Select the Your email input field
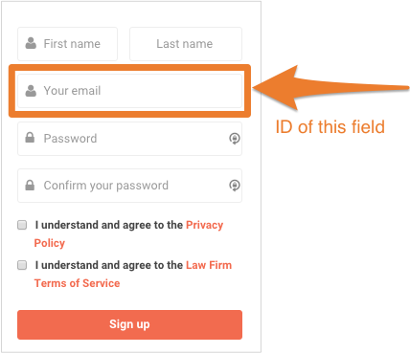This screenshot has height=354, width=410. pyautogui.click(x=129, y=91)
